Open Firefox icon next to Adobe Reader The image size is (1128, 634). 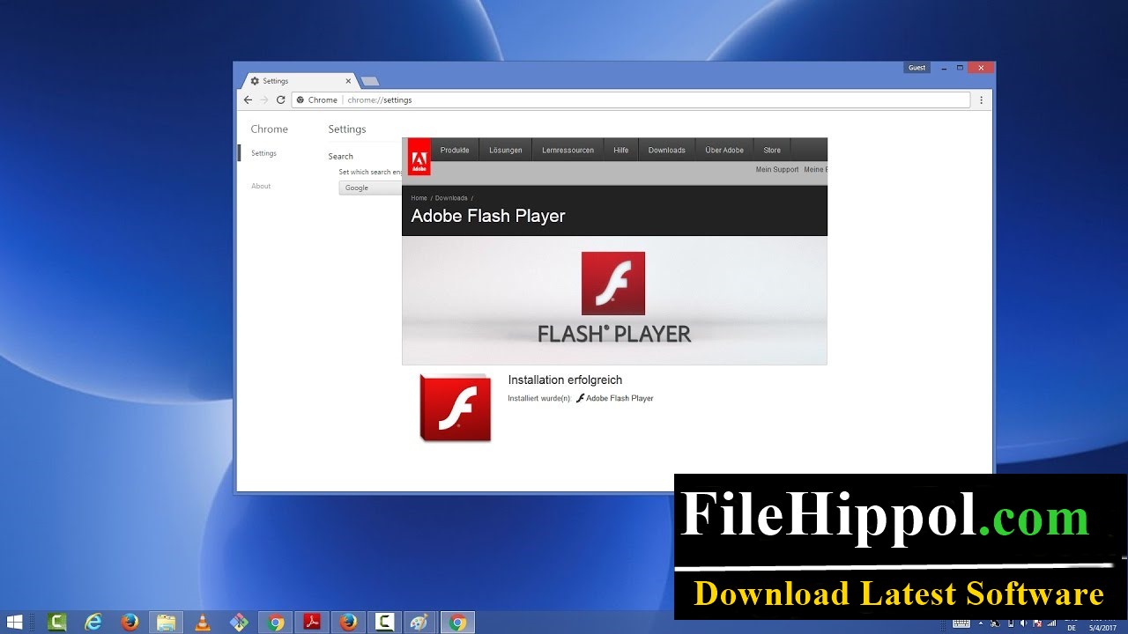pyautogui.click(x=348, y=623)
